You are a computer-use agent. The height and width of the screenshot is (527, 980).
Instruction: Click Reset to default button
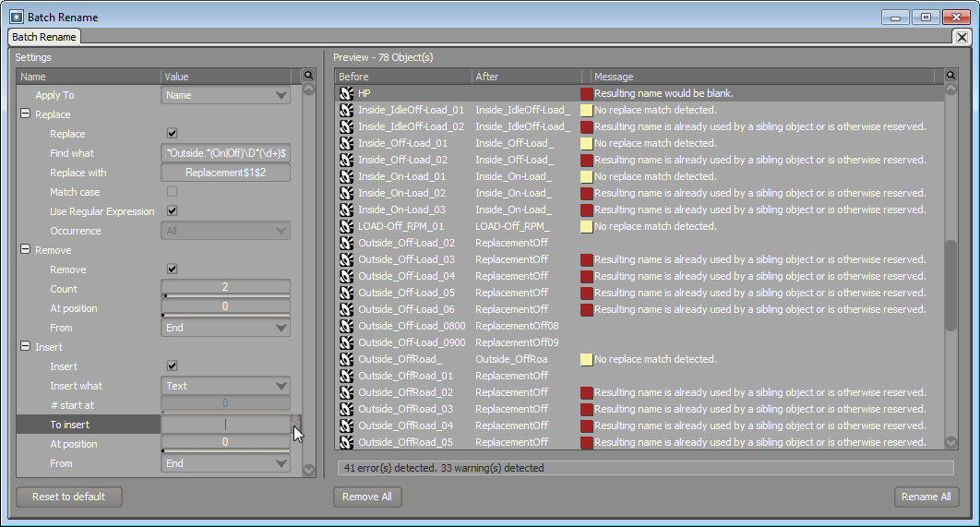[69, 497]
